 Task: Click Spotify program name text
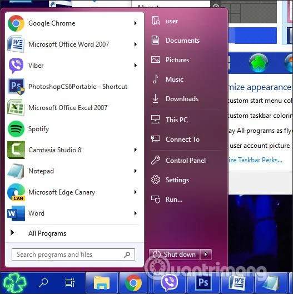[x=39, y=129]
